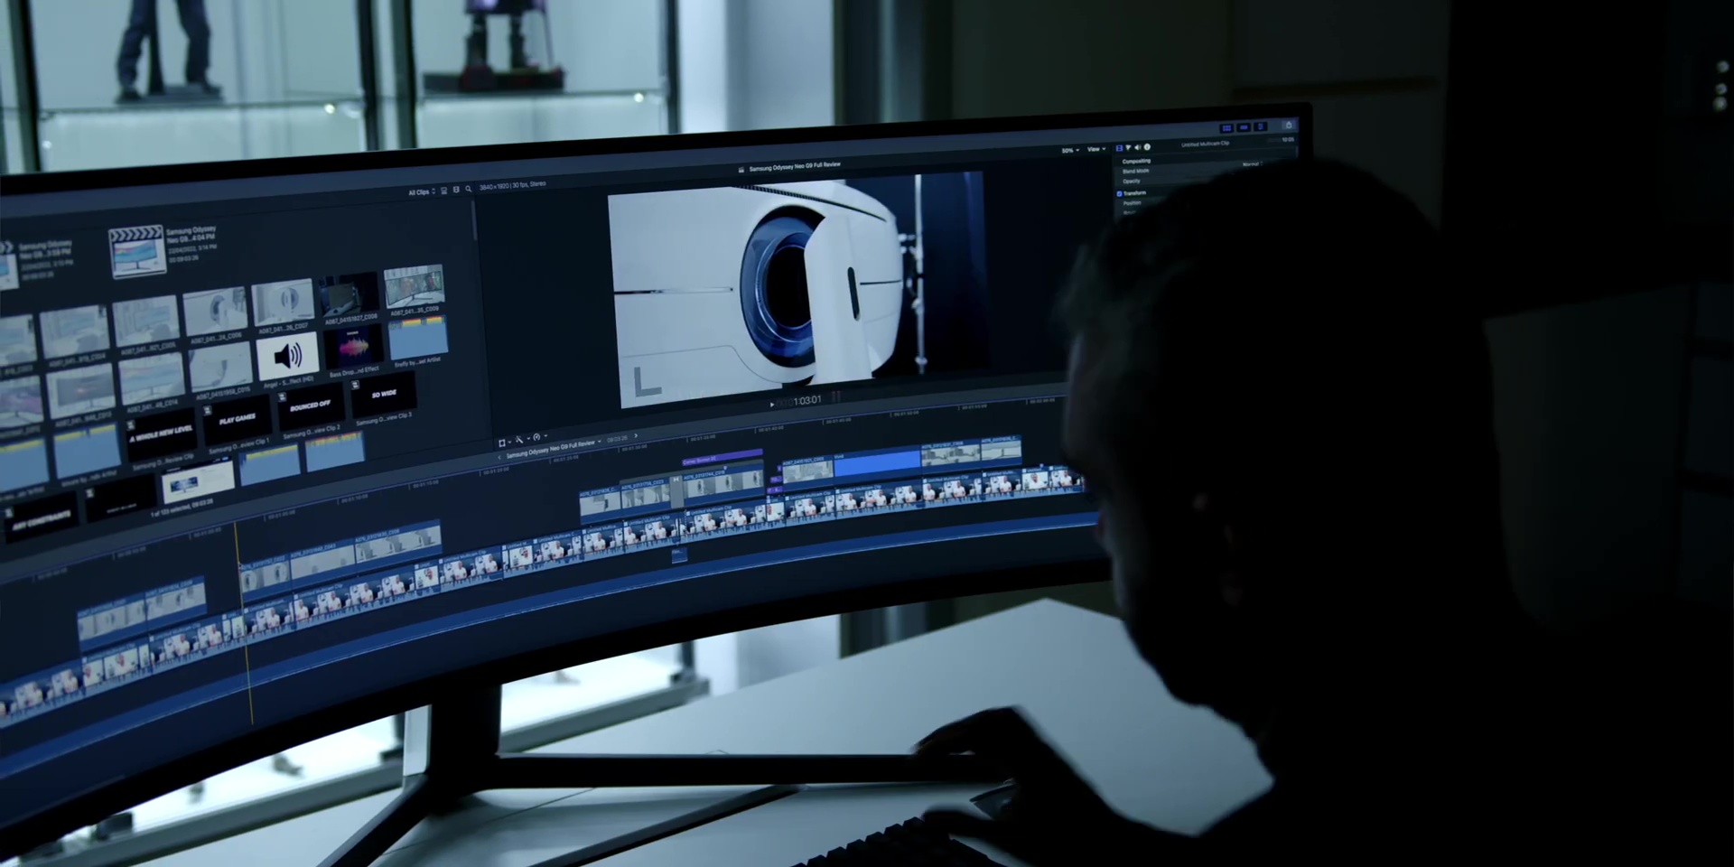Click the filmstrip/list view icon in browser
The width and height of the screenshot is (1734, 867).
point(456,190)
